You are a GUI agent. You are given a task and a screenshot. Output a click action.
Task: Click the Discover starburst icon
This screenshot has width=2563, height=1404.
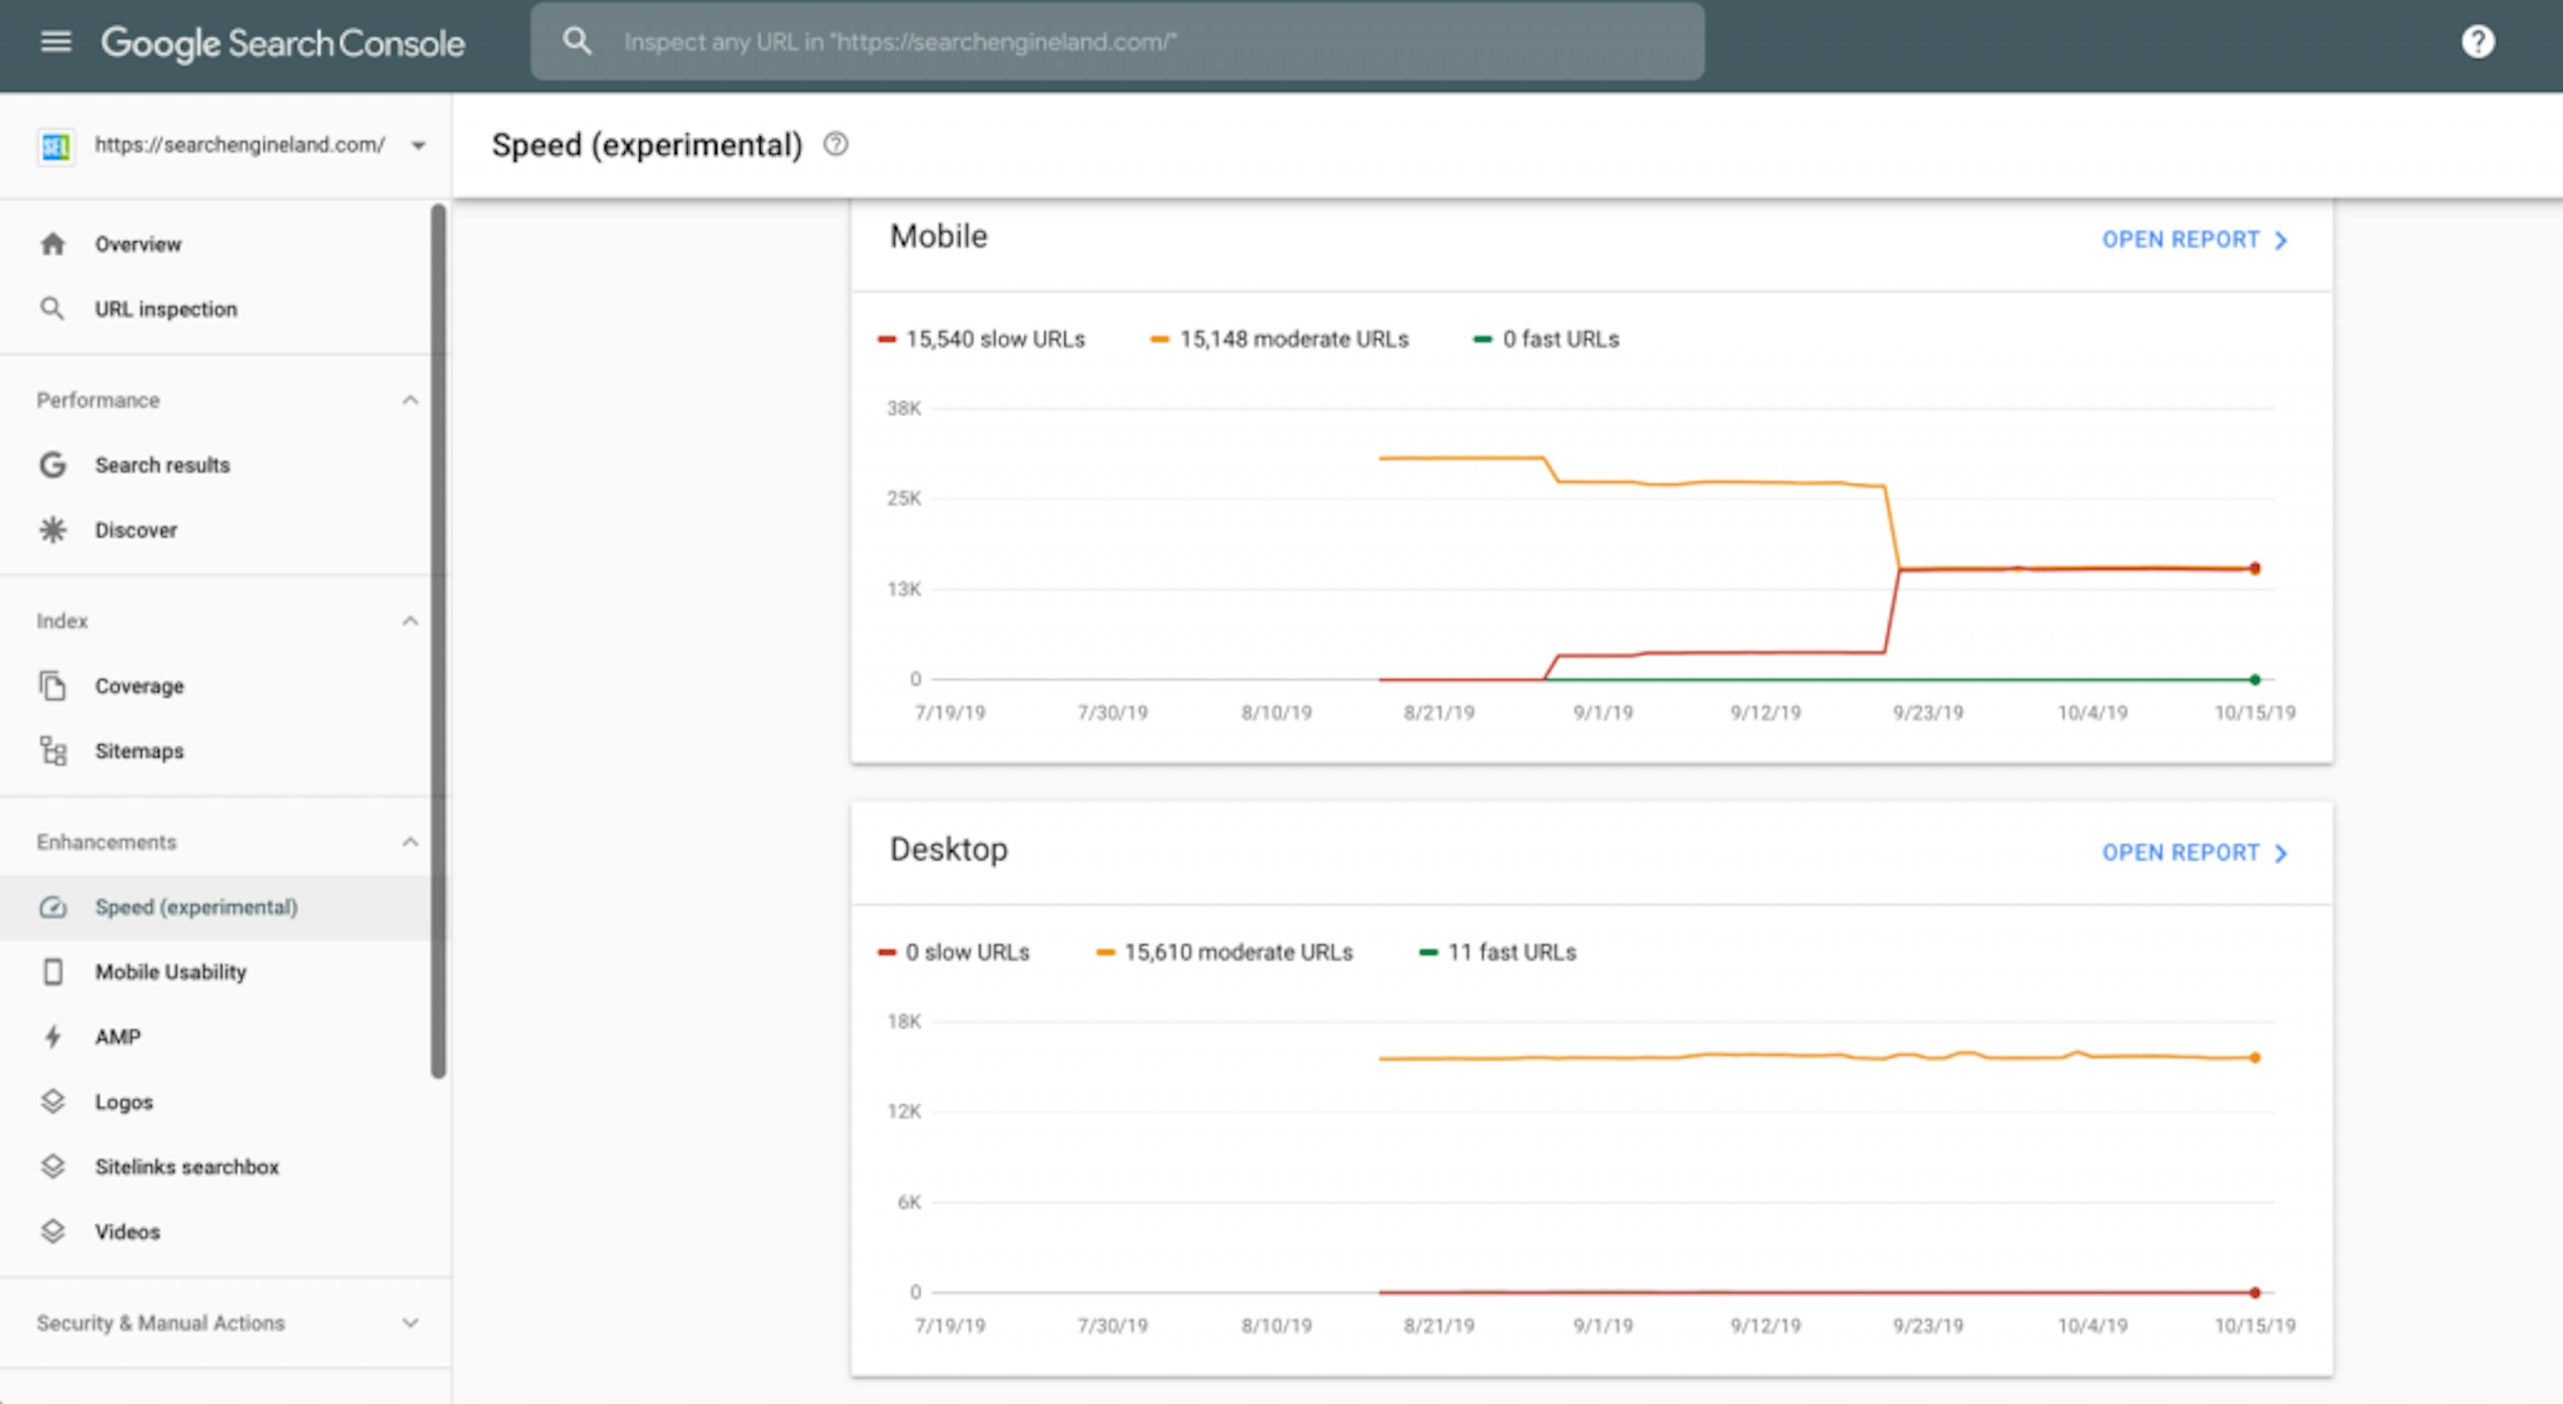point(53,529)
